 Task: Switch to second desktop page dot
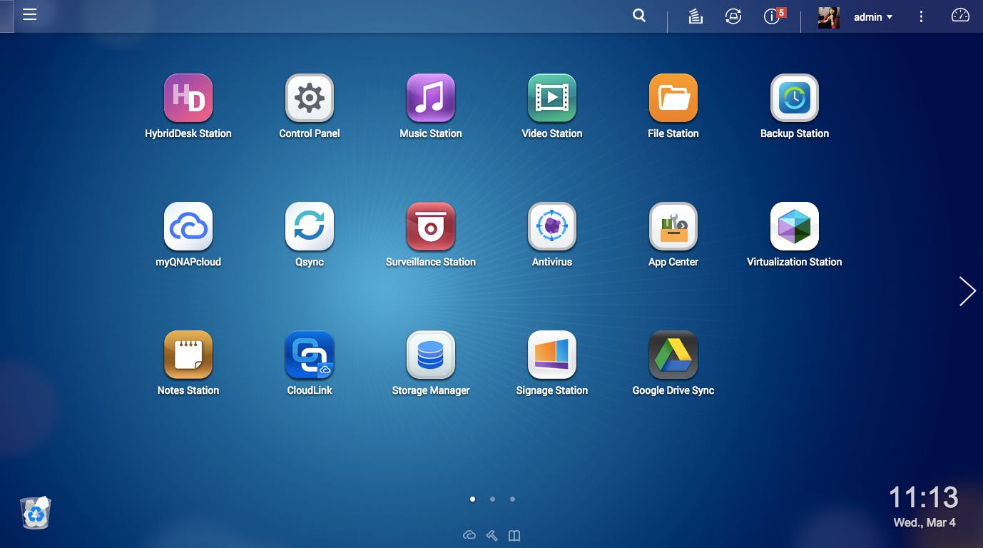(492, 499)
